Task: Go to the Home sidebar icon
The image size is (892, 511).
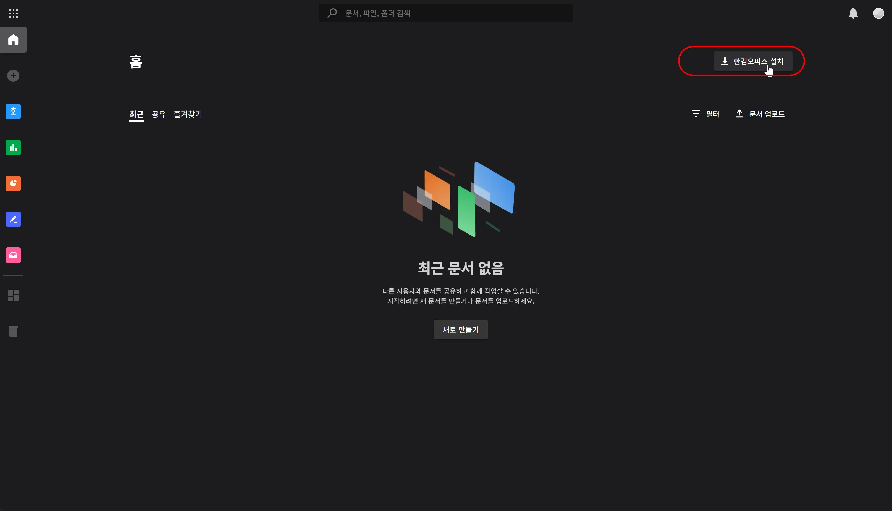Action: tap(13, 40)
